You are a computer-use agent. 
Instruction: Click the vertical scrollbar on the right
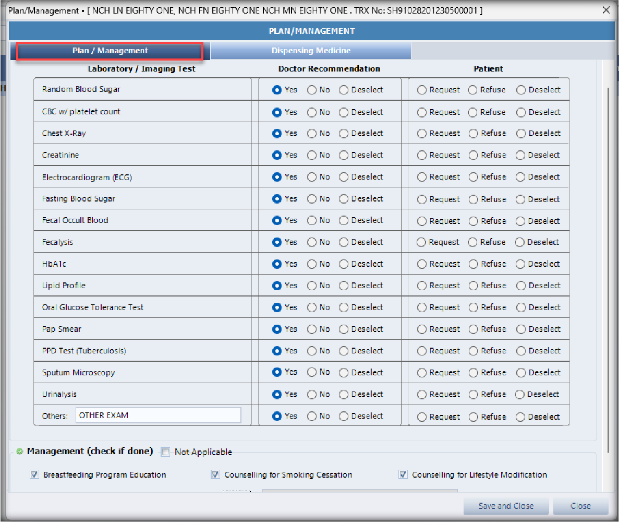(x=607, y=261)
